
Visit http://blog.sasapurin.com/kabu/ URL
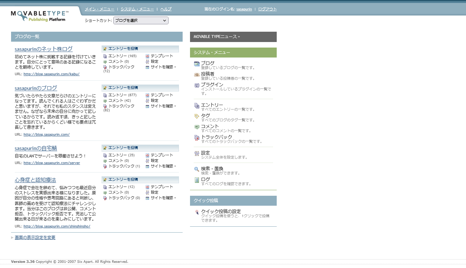click(52, 74)
